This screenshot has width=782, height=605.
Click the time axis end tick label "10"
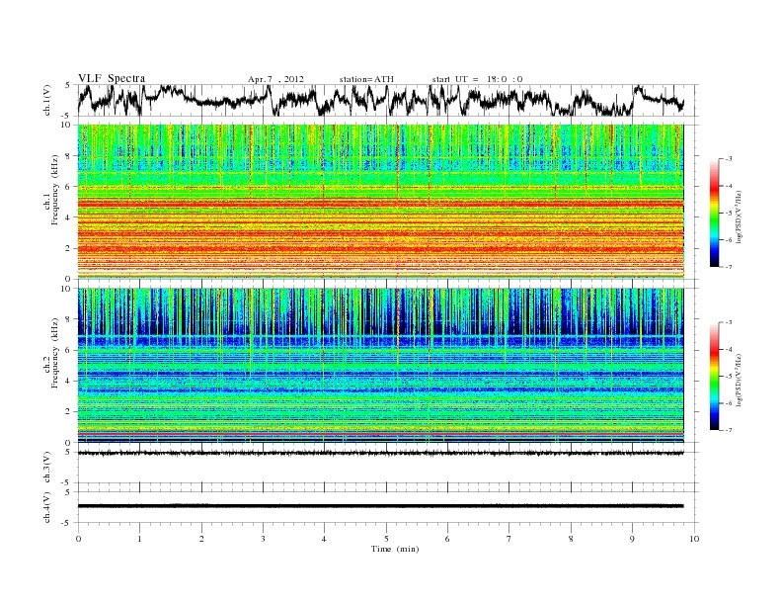(694, 539)
